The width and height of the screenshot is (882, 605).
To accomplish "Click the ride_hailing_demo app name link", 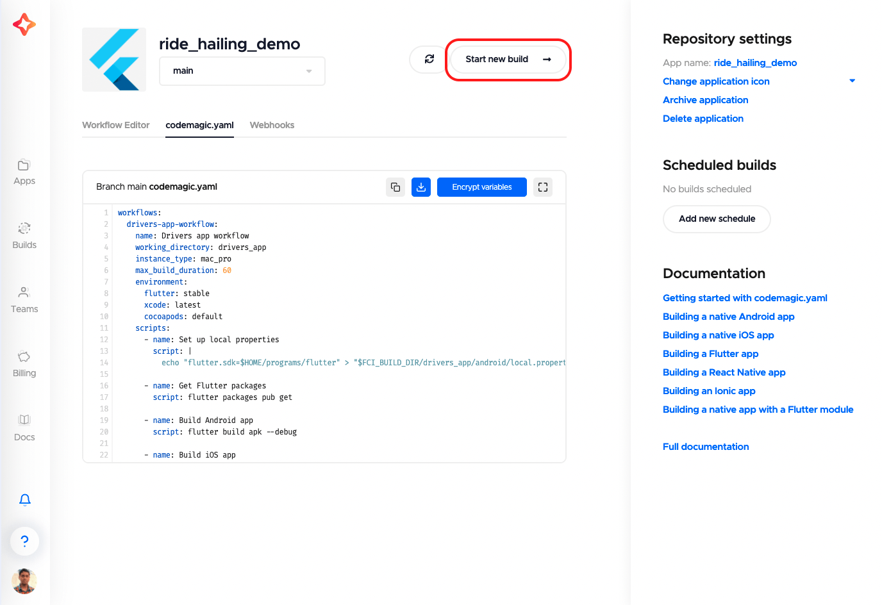I will tap(755, 63).
